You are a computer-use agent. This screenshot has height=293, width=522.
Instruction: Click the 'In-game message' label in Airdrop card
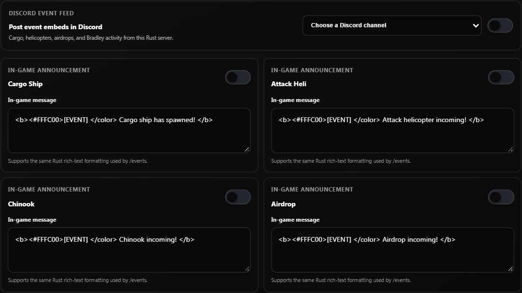295,220
